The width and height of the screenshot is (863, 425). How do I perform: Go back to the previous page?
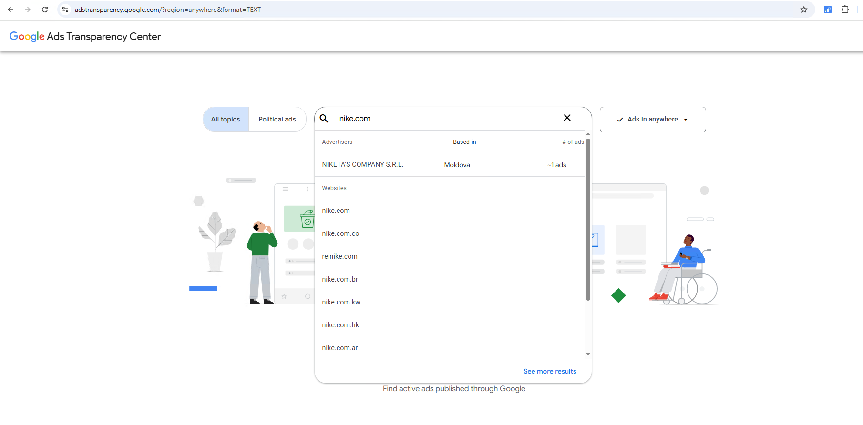tap(10, 10)
